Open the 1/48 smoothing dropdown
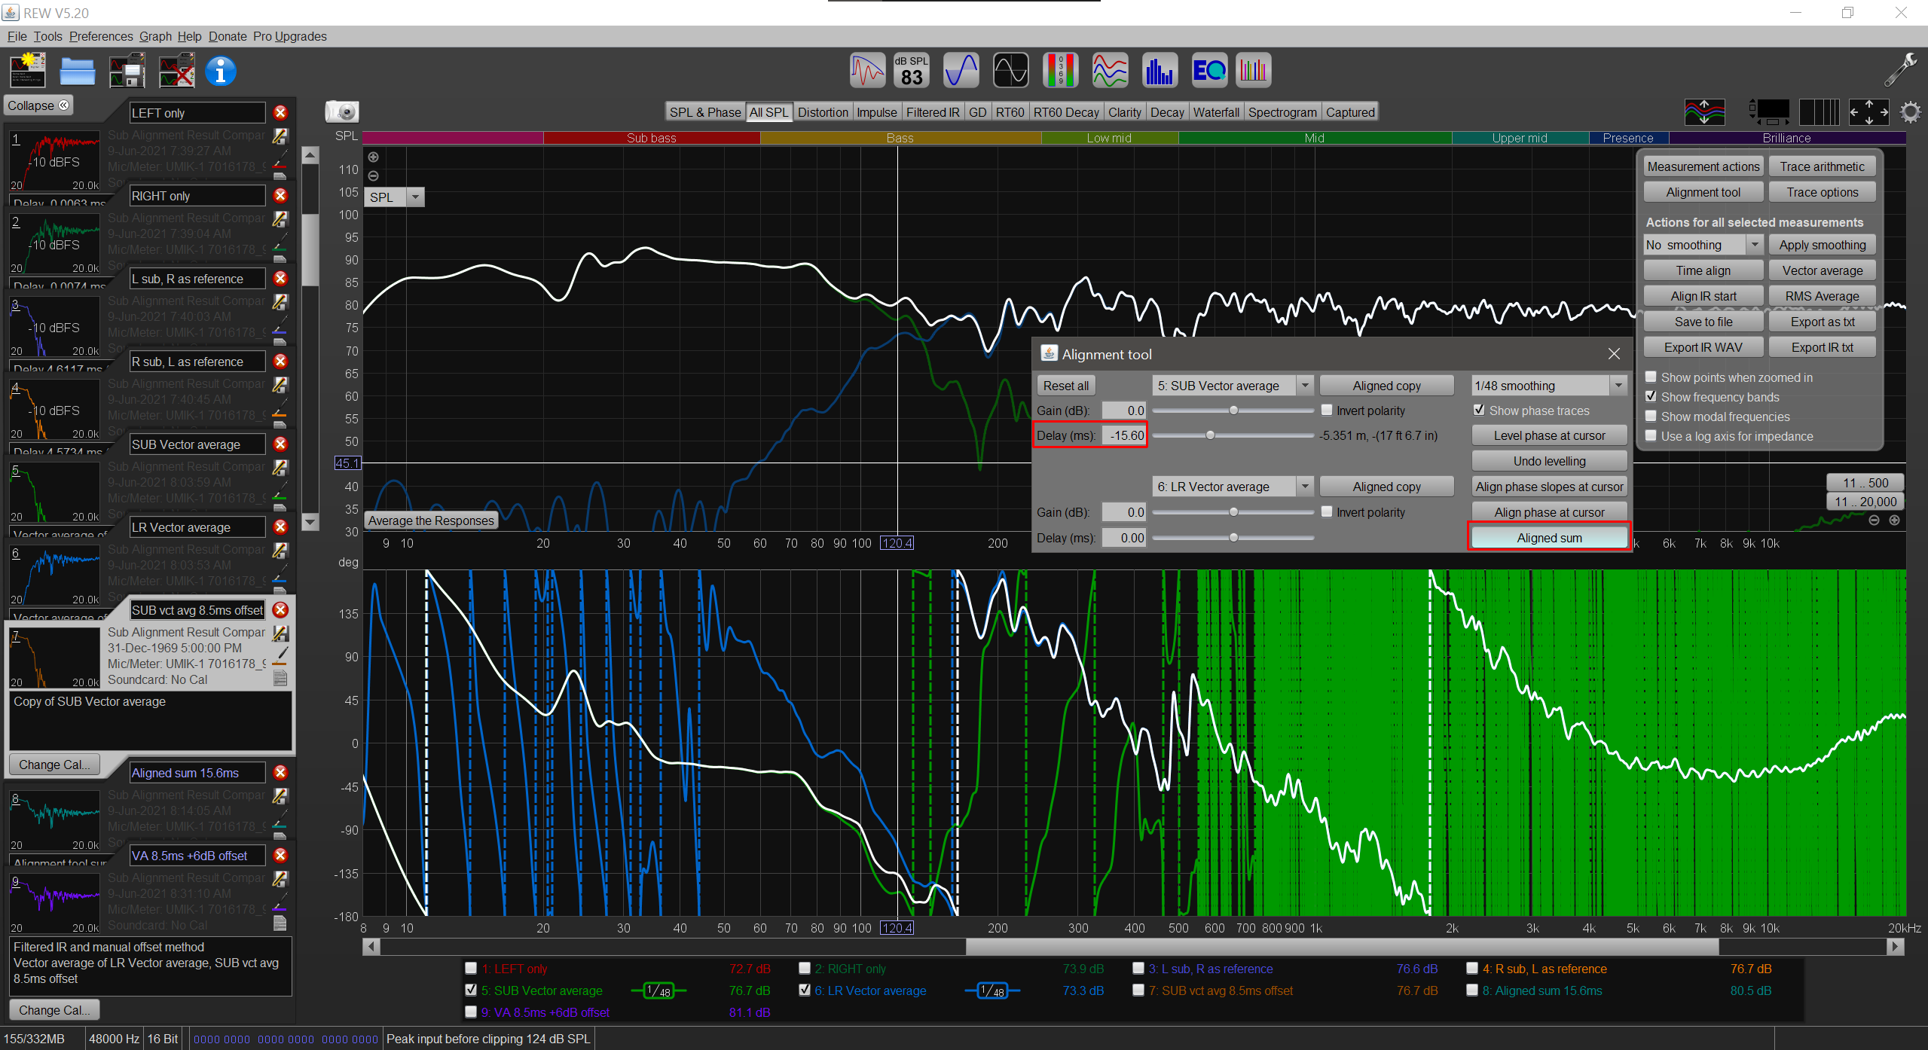 coord(1618,385)
